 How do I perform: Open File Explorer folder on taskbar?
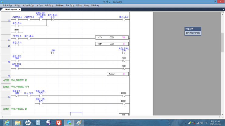point(17,122)
